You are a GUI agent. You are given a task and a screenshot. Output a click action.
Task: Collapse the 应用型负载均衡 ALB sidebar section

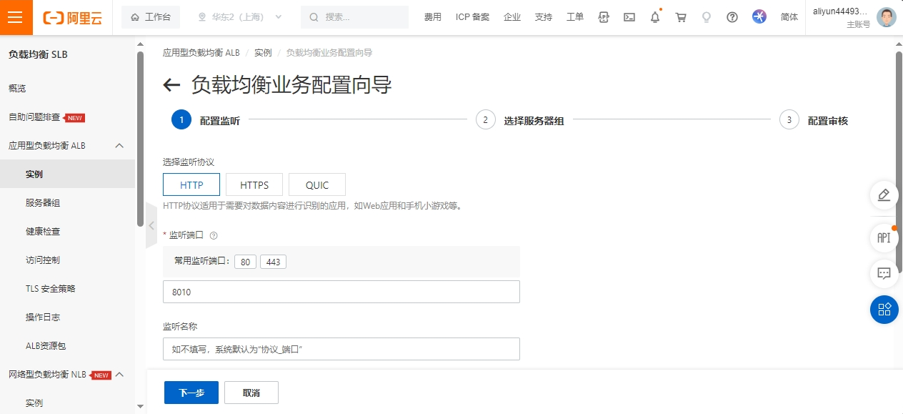coord(119,146)
